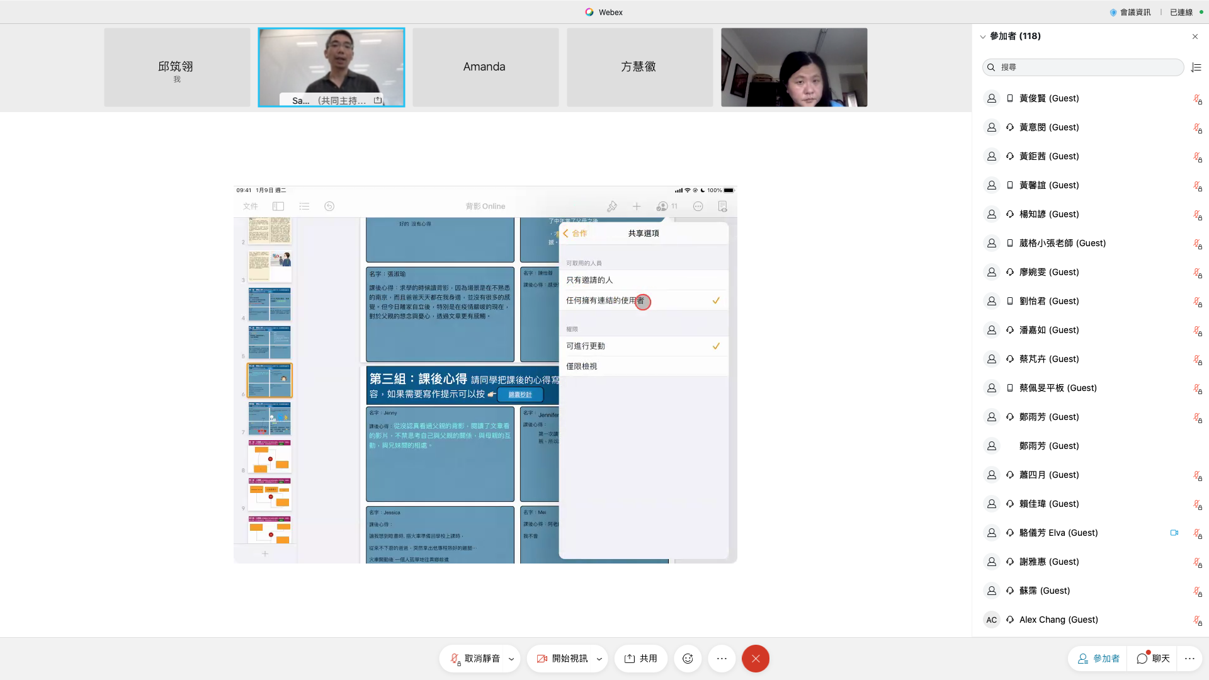
Task: Toggle the 參加者 participants panel button
Action: pyautogui.click(x=1099, y=659)
